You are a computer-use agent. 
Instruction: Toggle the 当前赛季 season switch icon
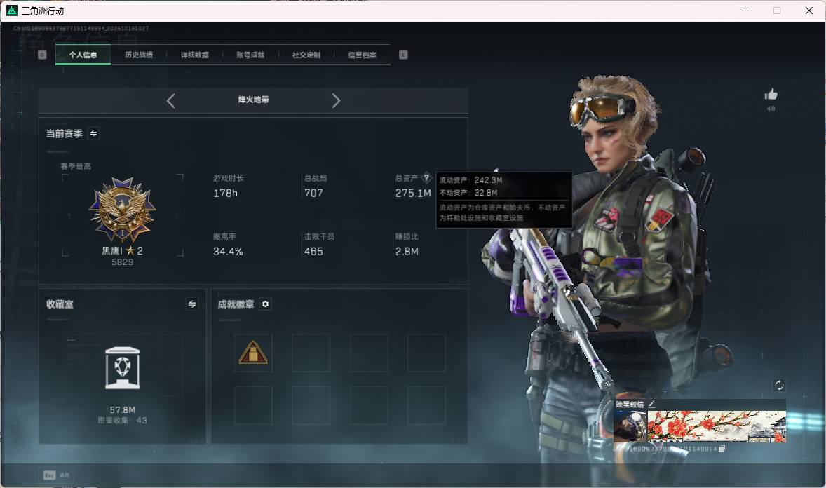[94, 133]
